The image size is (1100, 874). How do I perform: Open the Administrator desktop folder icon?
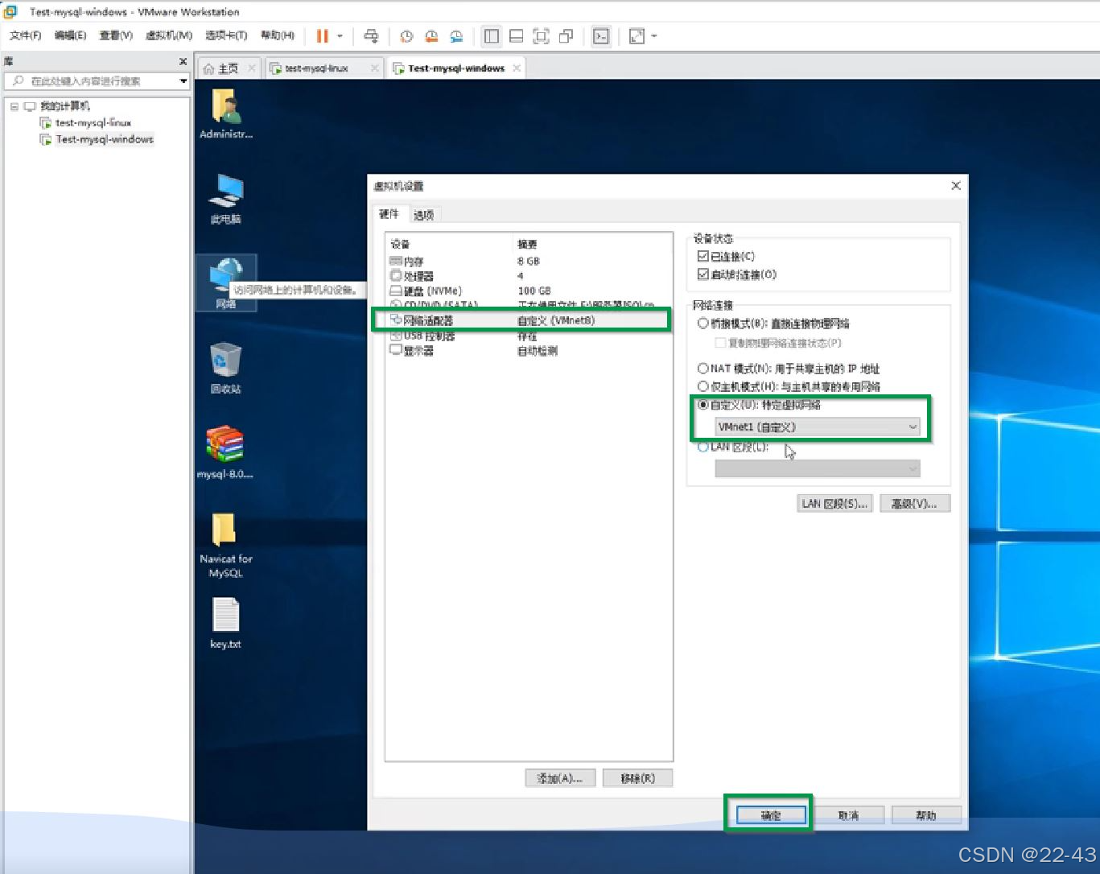click(226, 113)
